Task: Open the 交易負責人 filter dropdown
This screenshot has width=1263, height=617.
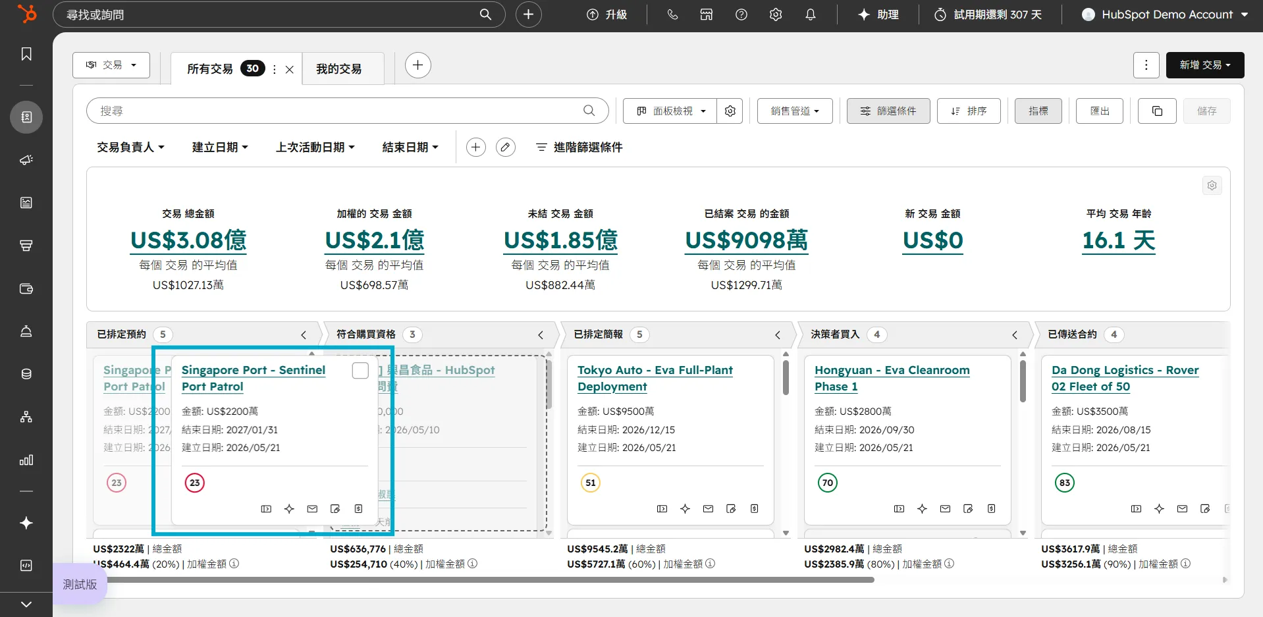Action: pos(130,148)
